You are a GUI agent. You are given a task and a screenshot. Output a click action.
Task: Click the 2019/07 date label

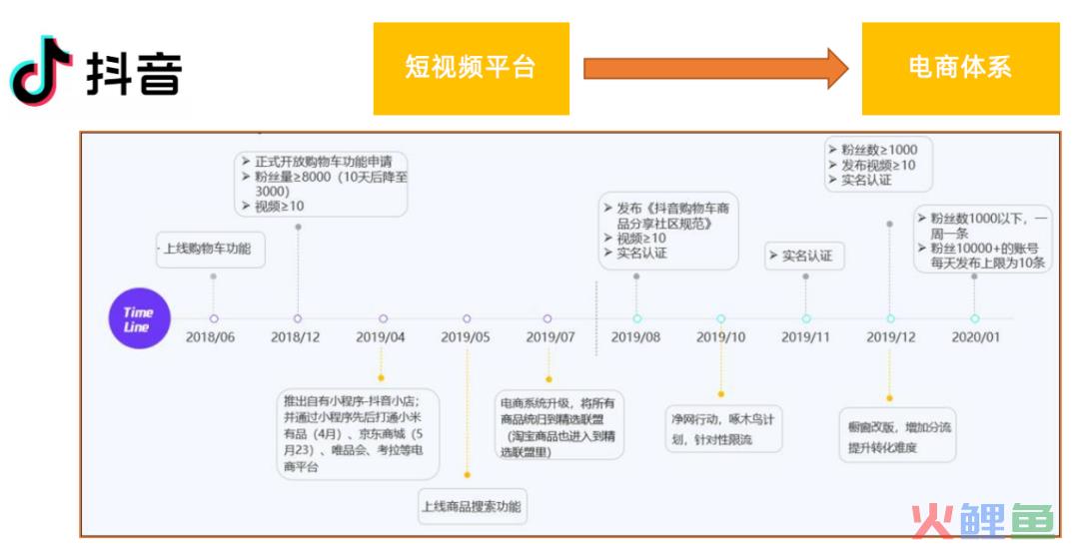click(550, 337)
